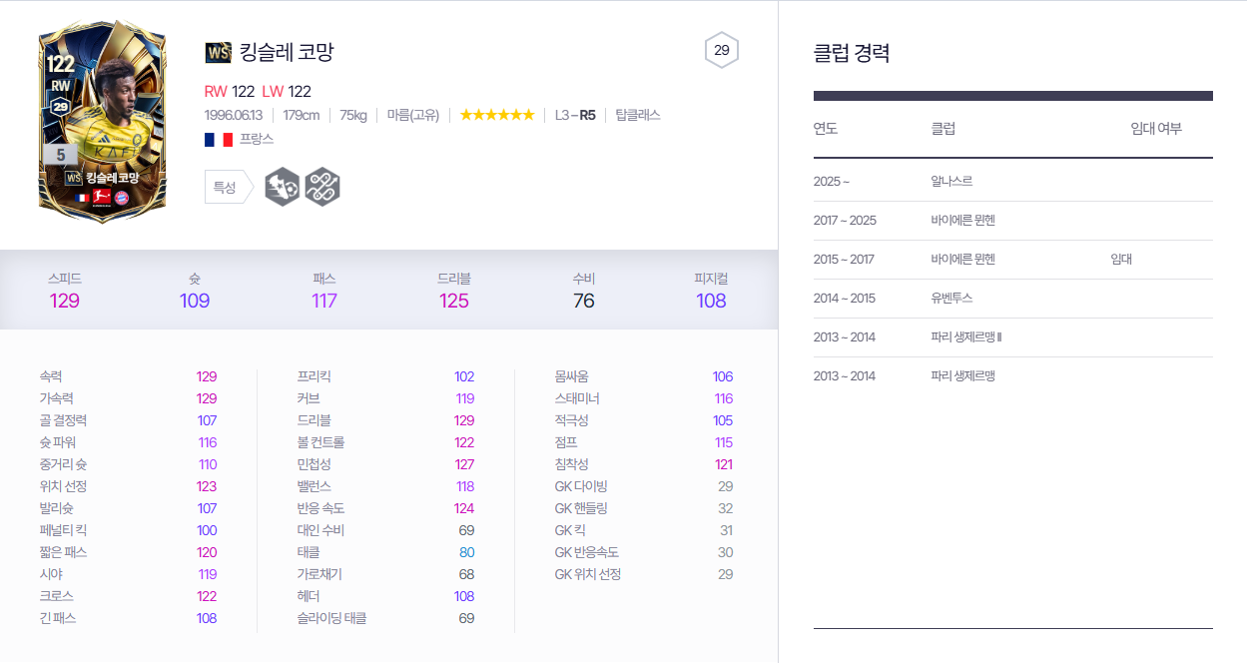Click the 클럽 경력 section heading
Screen dimensions: 1247x663
click(x=852, y=53)
